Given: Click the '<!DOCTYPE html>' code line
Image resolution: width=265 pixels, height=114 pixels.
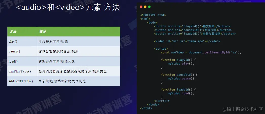Looking at the screenshot, I should (153, 15).
